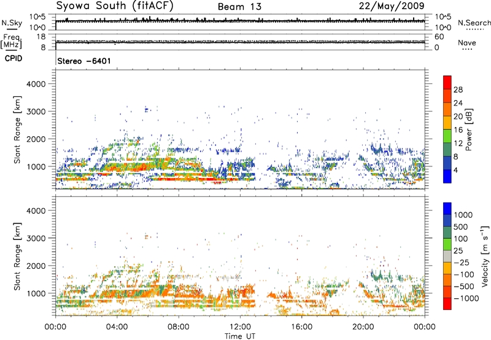The image size is (491, 340).
Task: Select the '3000' tick in the power panel
Action: coord(36,112)
